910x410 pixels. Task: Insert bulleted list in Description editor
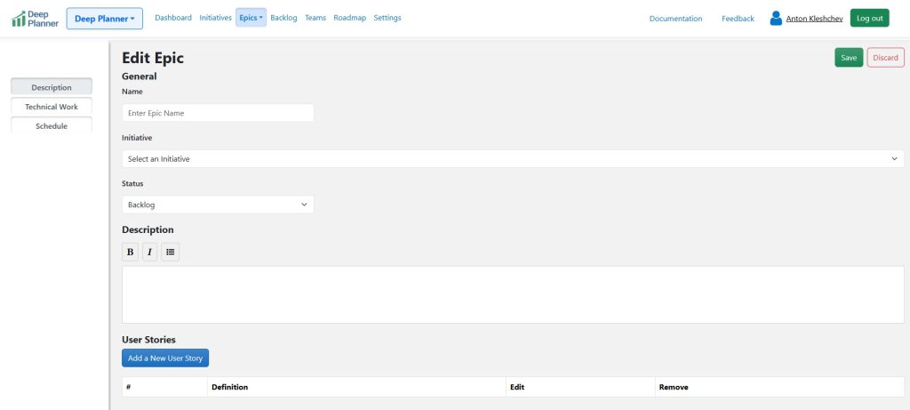[x=170, y=253]
